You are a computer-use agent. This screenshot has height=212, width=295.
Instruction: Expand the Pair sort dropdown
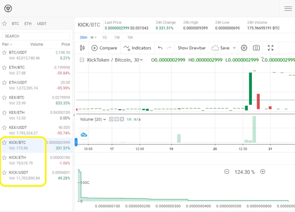pyautogui.click(x=7, y=44)
